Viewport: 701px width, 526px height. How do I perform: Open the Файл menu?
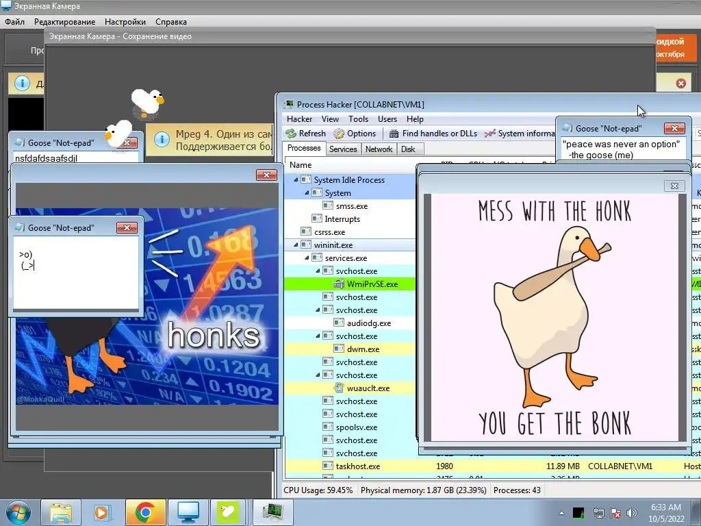coord(15,21)
